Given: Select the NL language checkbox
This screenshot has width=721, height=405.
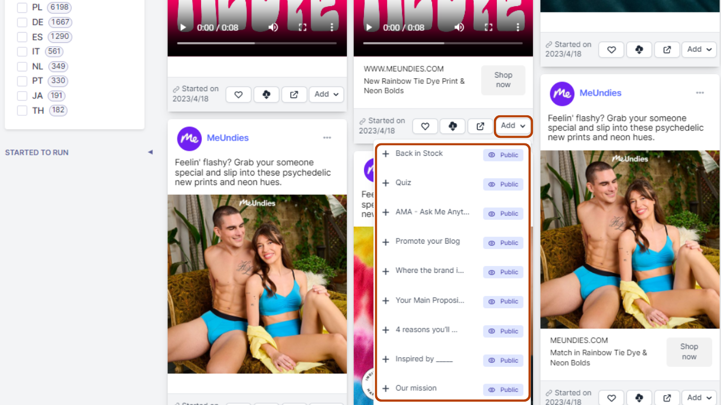Looking at the screenshot, I should pyautogui.click(x=22, y=66).
